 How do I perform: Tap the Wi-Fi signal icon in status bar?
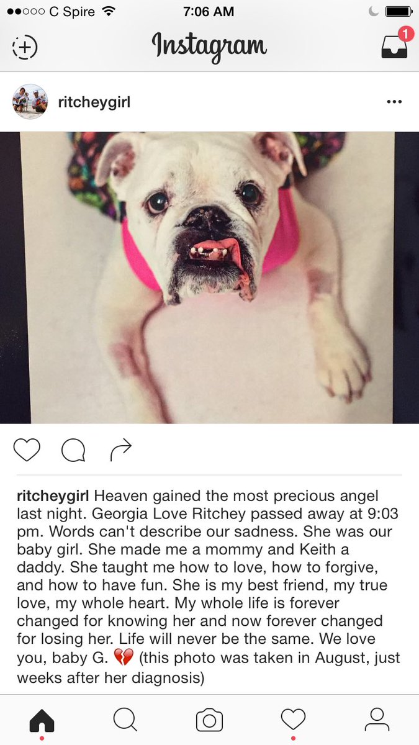109,11
